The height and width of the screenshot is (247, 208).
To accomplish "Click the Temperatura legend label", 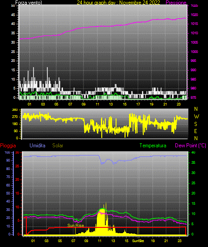I will tap(153, 146).
